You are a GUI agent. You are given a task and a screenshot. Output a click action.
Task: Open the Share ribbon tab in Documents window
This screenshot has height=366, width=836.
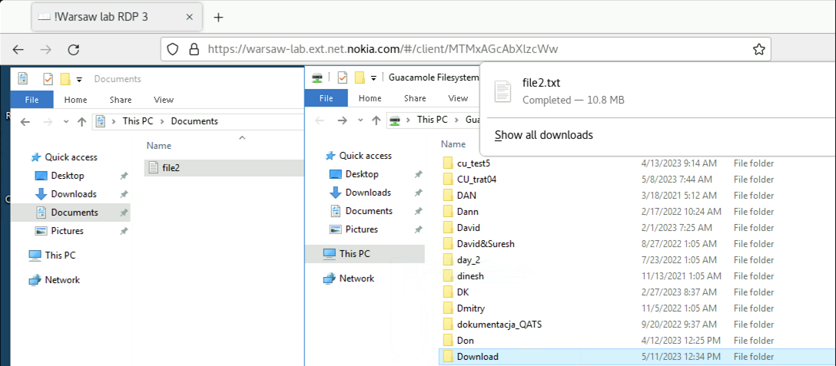[121, 99]
